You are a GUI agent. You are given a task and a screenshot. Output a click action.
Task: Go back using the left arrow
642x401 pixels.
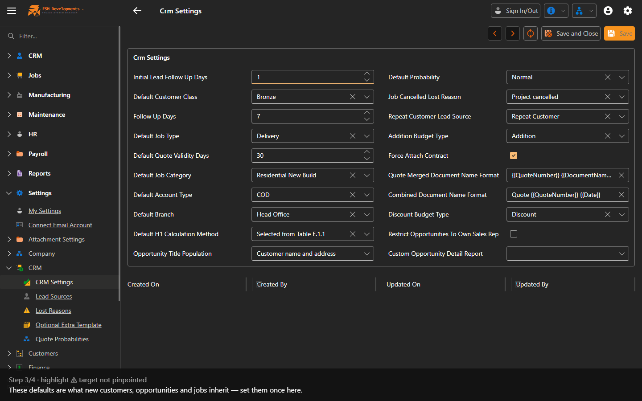[x=137, y=11]
